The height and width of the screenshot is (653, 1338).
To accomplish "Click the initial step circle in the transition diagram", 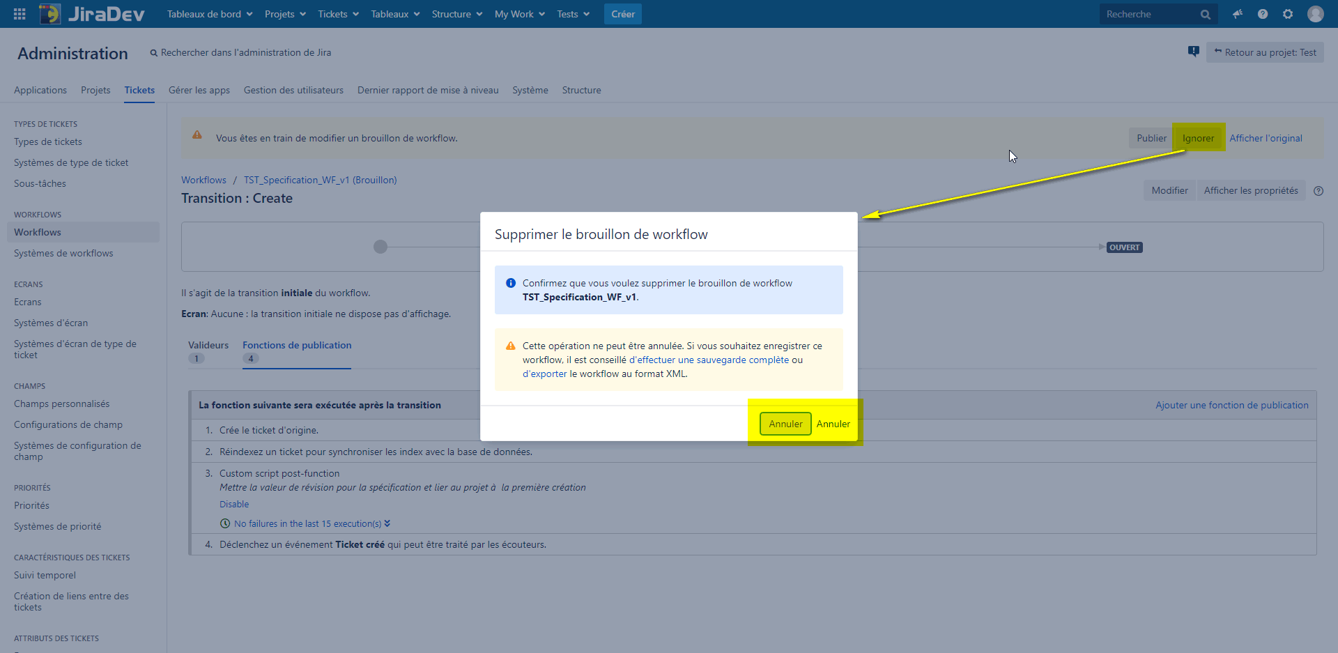I will click(380, 247).
